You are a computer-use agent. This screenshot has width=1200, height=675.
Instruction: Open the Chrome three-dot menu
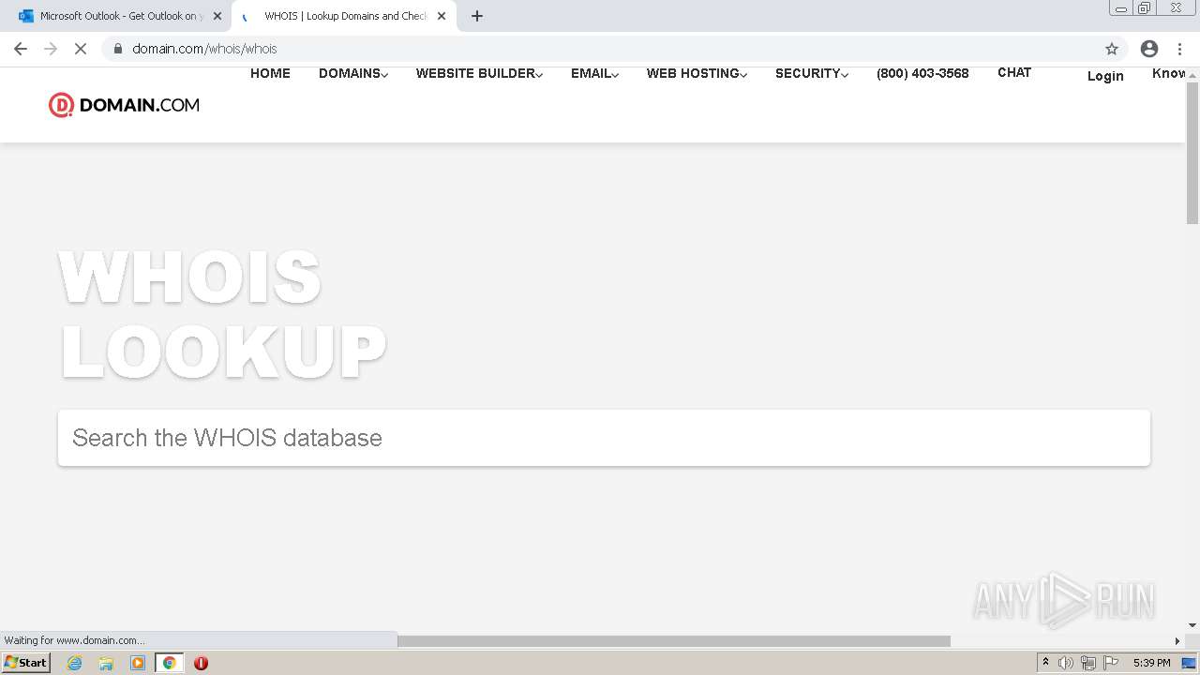pyautogui.click(x=1179, y=49)
